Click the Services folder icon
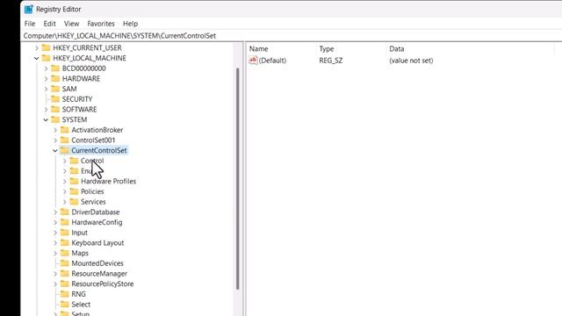This screenshot has width=562, height=316. [x=74, y=202]
